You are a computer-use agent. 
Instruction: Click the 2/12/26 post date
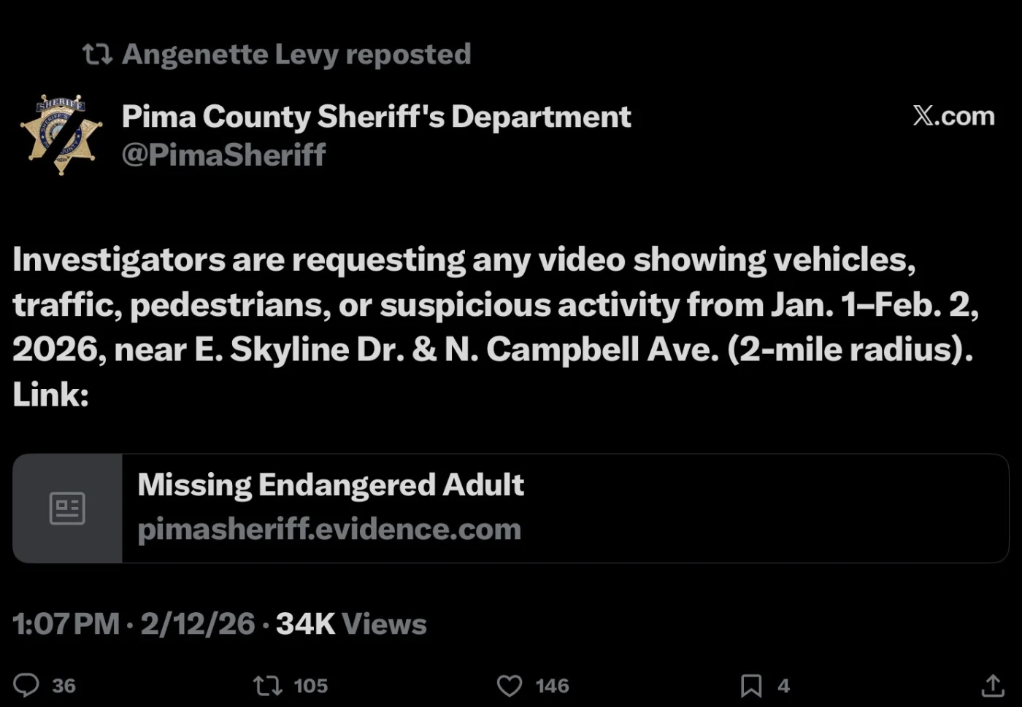click(x=197, y=624)
